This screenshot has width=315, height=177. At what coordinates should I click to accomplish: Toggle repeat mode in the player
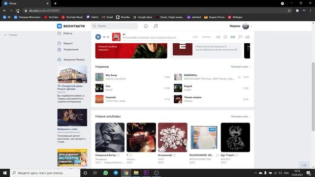coord(225,37)
